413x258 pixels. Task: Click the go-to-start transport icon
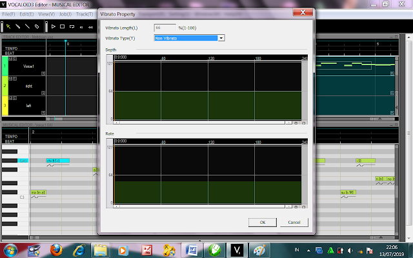[81, 27]
